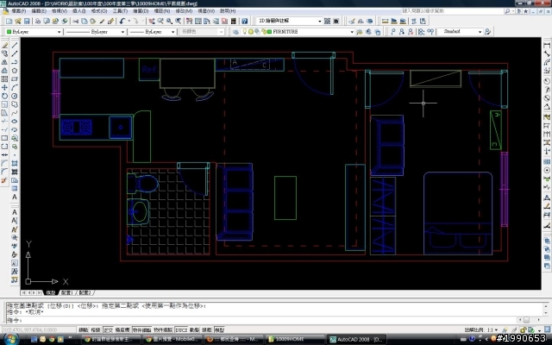Toggle 正交 ortho mode in status bar

(x=108, y=329)
